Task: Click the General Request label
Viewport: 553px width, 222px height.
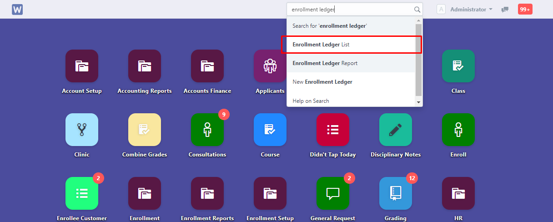Action: click(333, 218)
